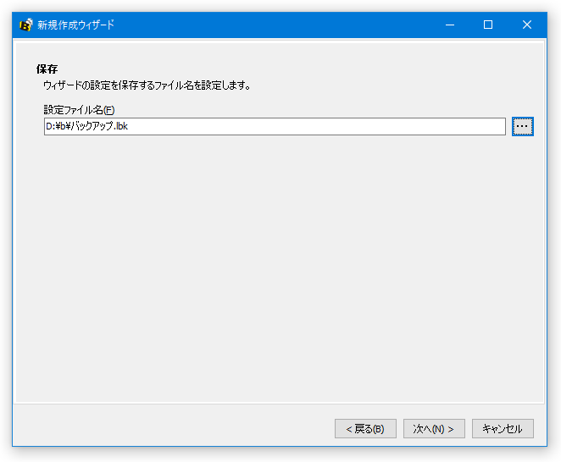Click the wizard app icon in title bar
Screen dimensions: 561x462
pos(25,25)
